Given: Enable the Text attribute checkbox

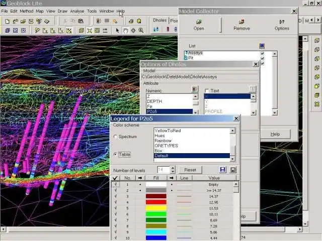Looking at the screenshot, I should coord(207,91).
